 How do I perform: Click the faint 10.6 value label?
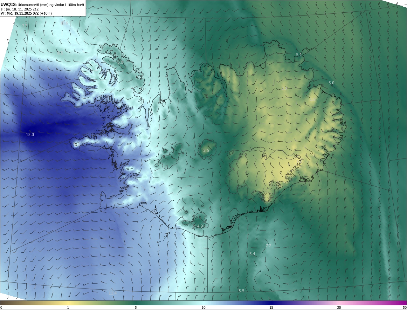pos(64,23)
